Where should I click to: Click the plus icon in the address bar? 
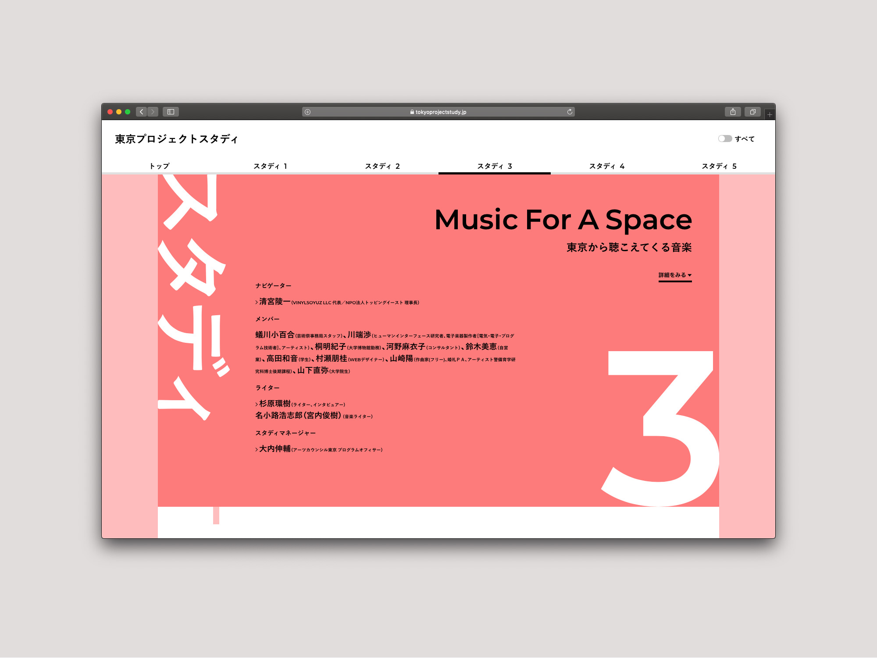tap(308, 112)
